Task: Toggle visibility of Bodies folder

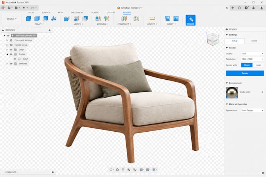Action: pos(11,54)
